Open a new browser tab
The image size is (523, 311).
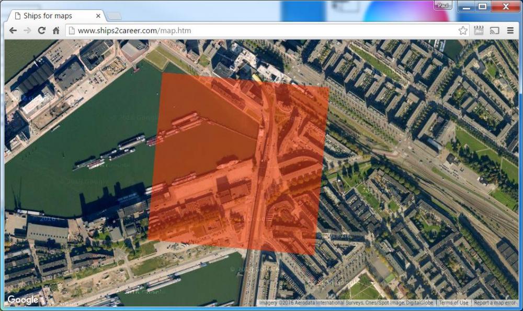(114, 16)
